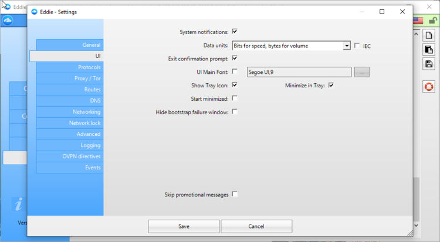Viewport: 440px width, 242px height.
Task: Open the OVPN directives tab
Action: 70,156
